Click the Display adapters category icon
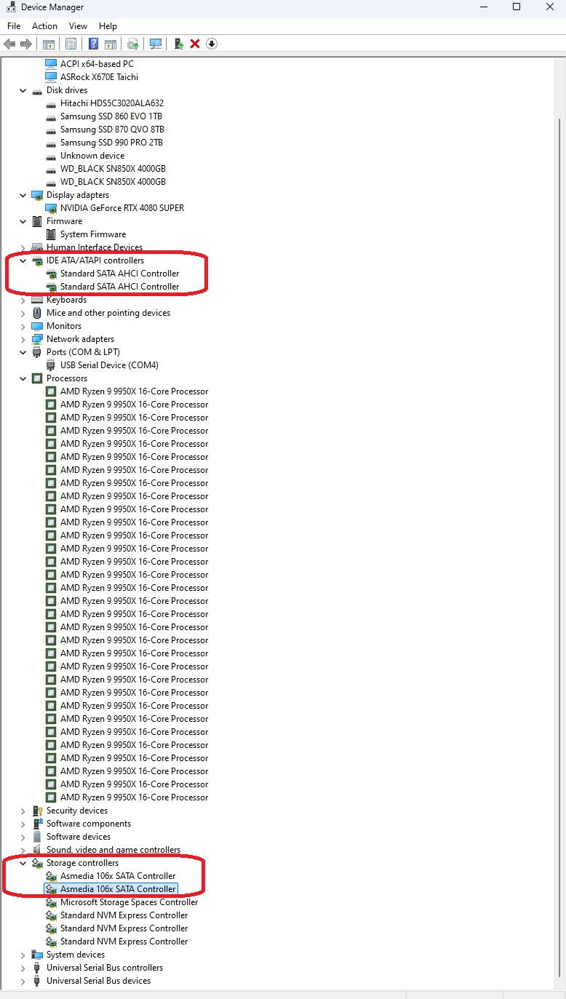The image size is (566, 999). pos(37,195)
